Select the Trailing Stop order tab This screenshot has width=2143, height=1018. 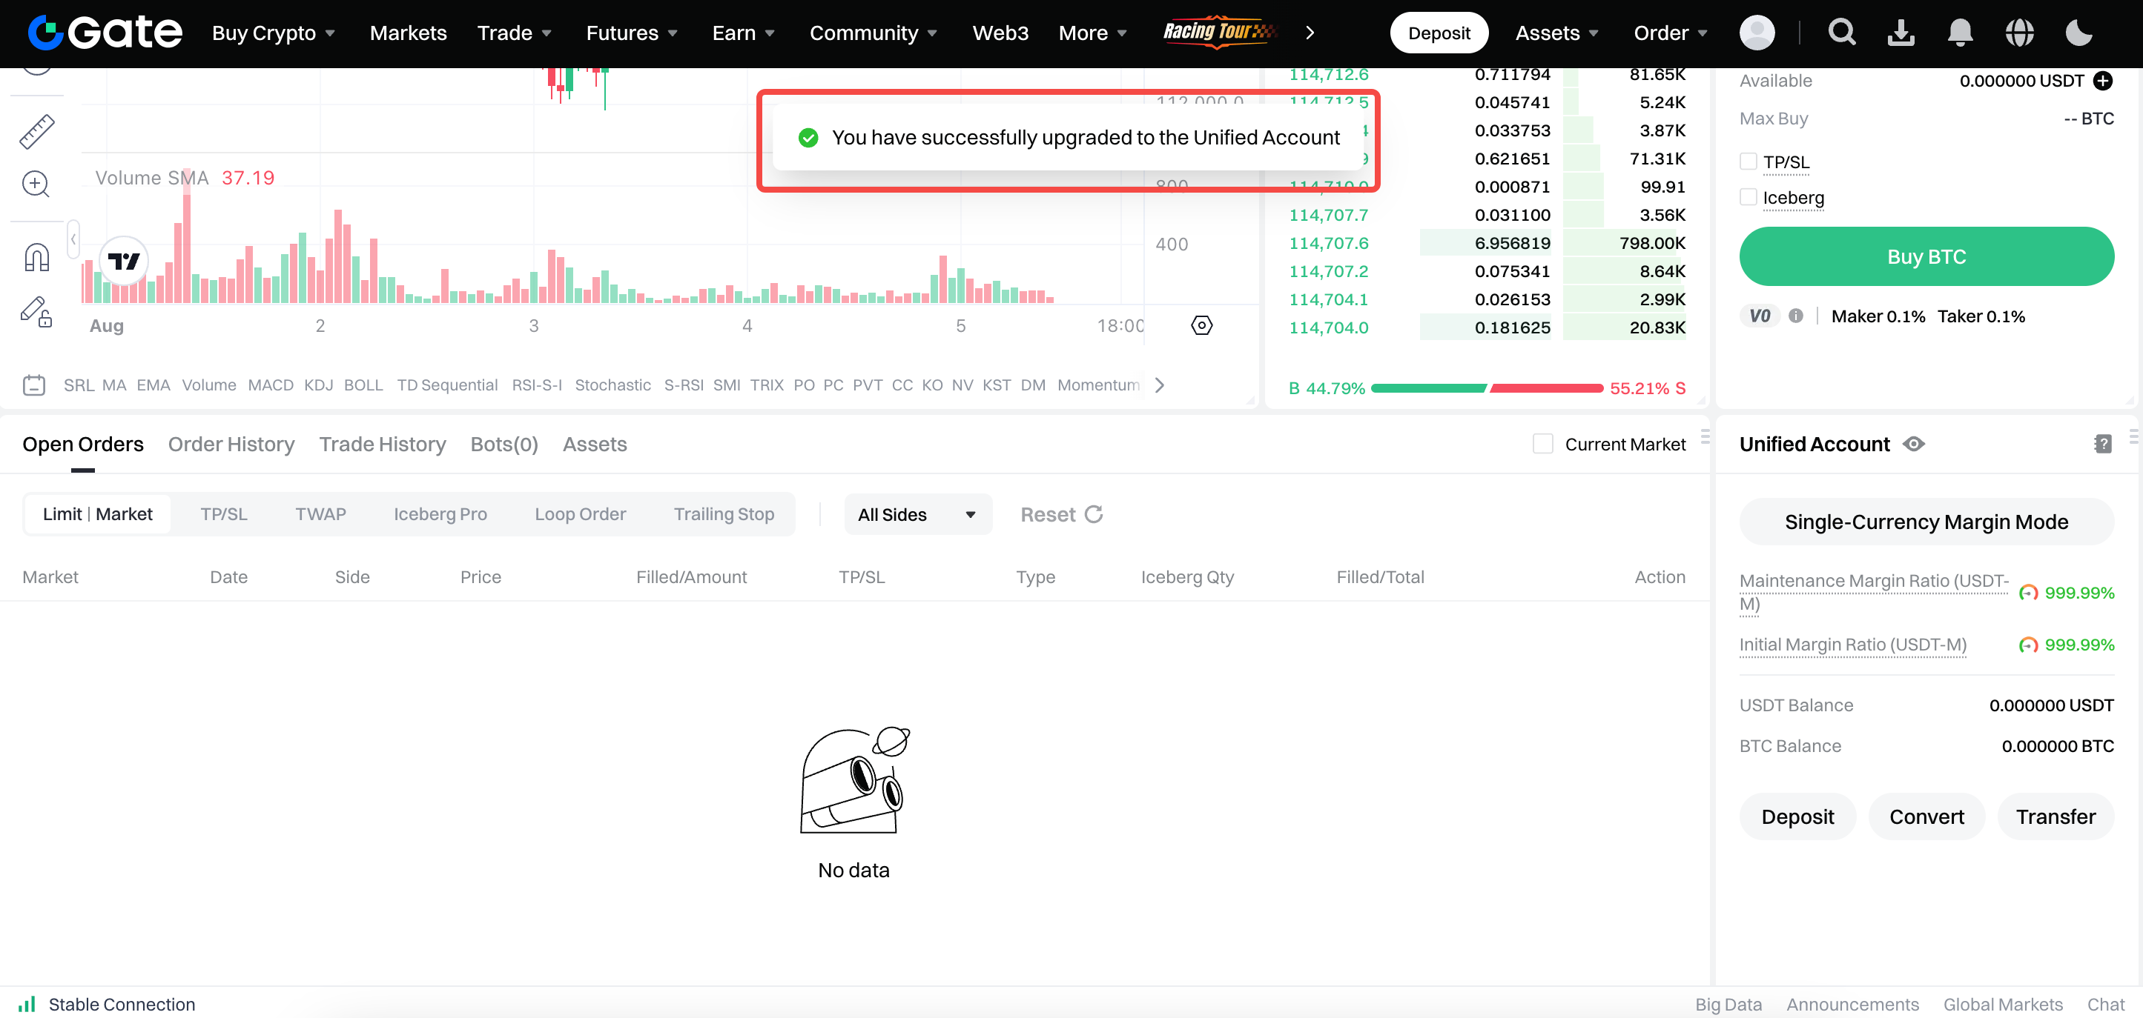click(x=723, y=514)
